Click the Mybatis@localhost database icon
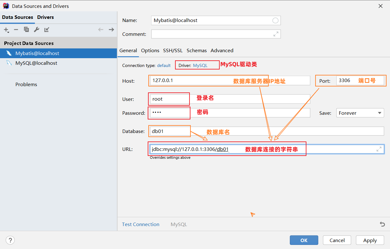 (x=9, y=53)
